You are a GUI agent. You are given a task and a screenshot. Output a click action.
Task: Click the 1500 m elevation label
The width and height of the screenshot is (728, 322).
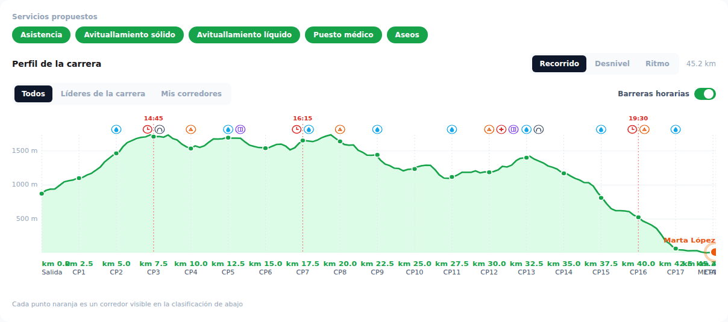(25, 150)
